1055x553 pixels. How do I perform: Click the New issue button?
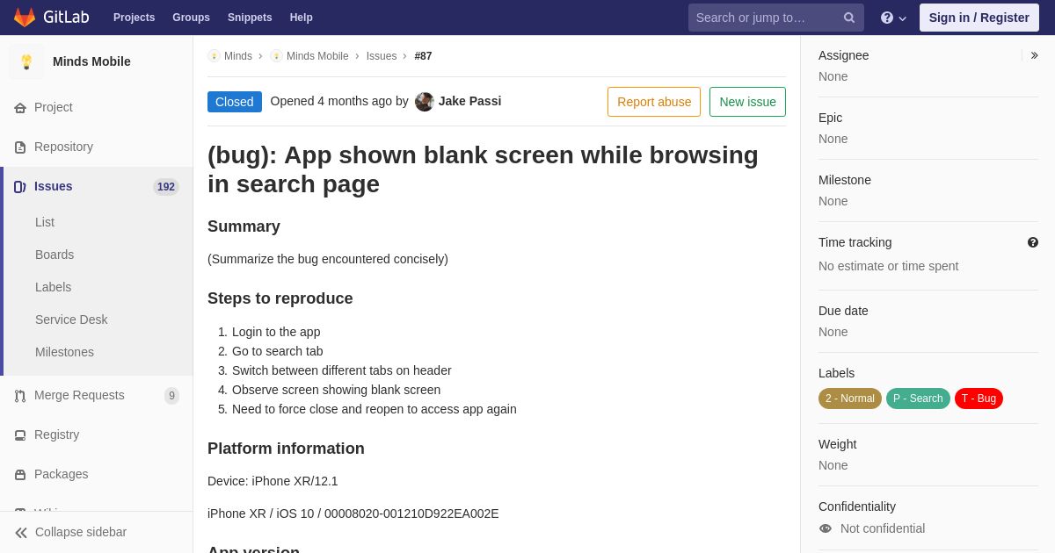coord(747,102)
